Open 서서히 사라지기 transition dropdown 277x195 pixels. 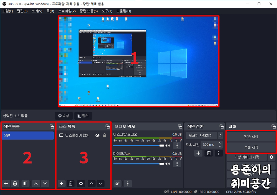click(x=204, y=136)
